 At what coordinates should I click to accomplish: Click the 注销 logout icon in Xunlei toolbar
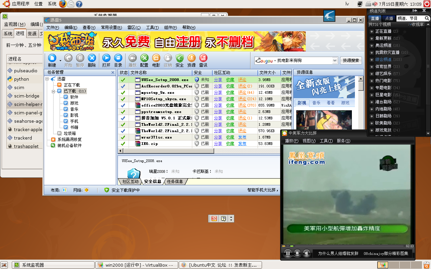click(x=168, y=58)
